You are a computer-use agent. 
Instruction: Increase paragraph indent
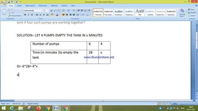point(82,10)
